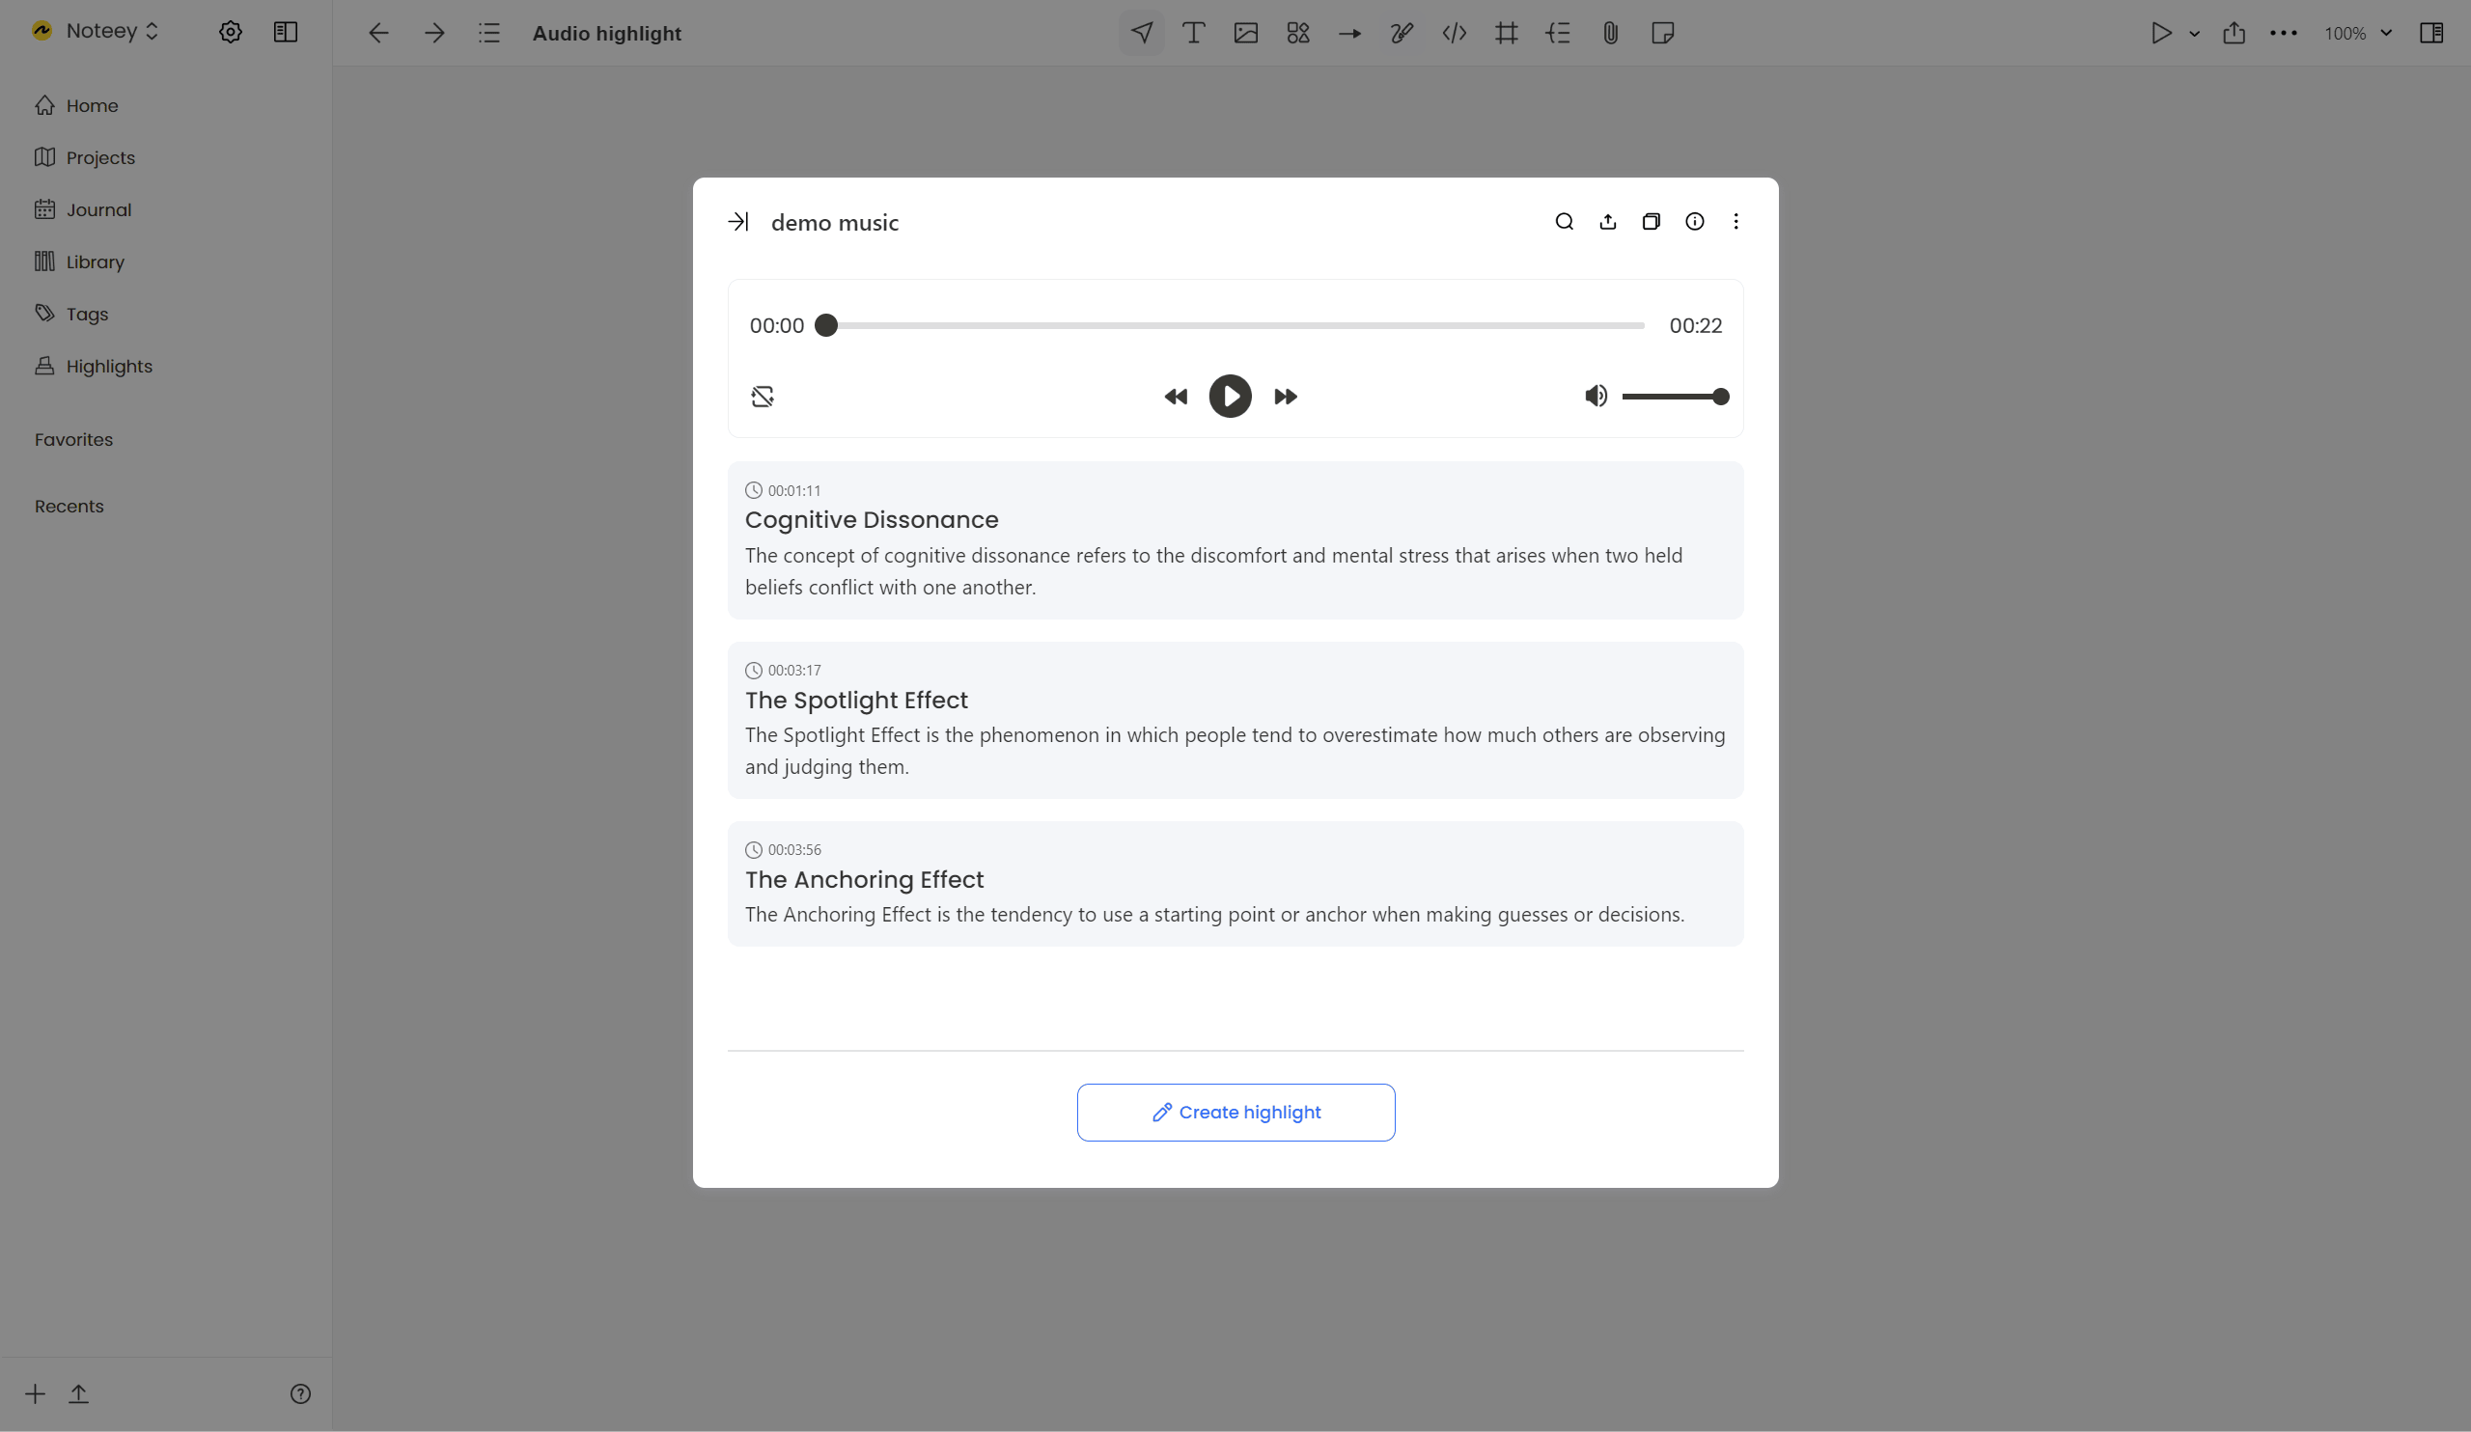Click the Create highlight button

click(x=1235, y=1112)
